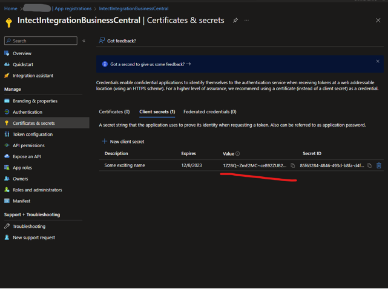Click the info icon in feedback banner

(x=105, y=64)
